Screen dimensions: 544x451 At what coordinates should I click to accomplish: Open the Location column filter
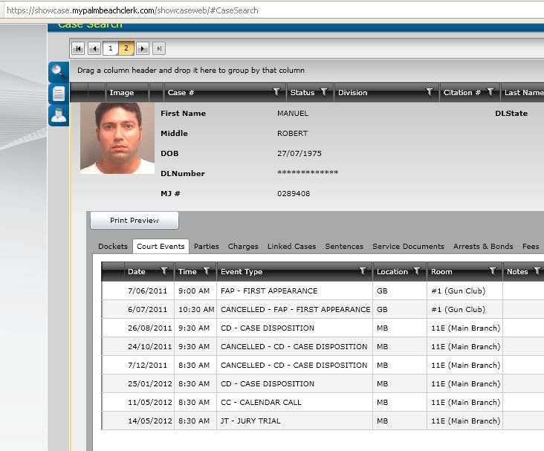(x=417, y=272)
